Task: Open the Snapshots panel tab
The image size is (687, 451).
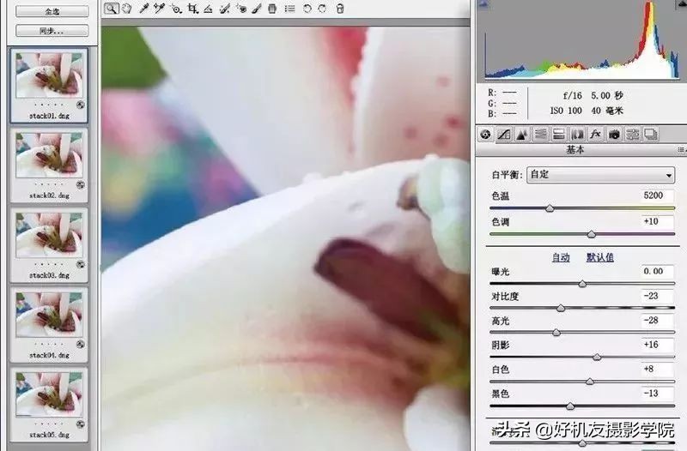Action: click(651, 135)
